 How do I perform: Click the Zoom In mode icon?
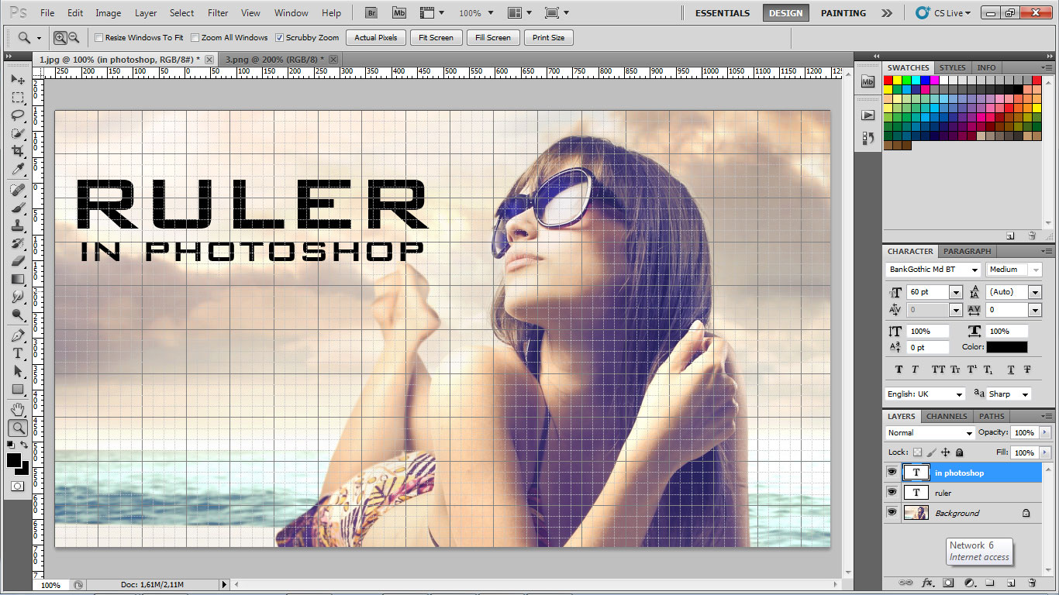[x=60, y=37]
